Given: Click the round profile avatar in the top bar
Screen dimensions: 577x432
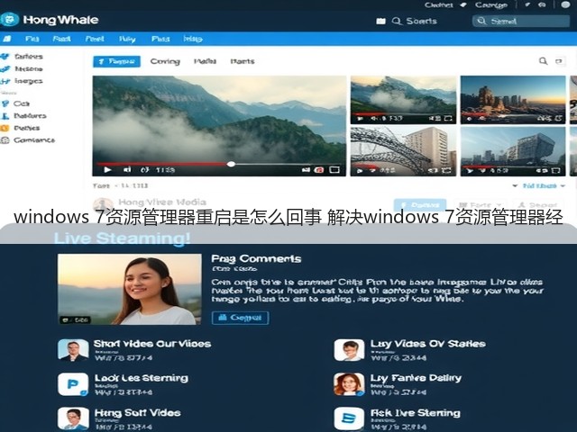Looking at the screenshot, I should point(565,4).
